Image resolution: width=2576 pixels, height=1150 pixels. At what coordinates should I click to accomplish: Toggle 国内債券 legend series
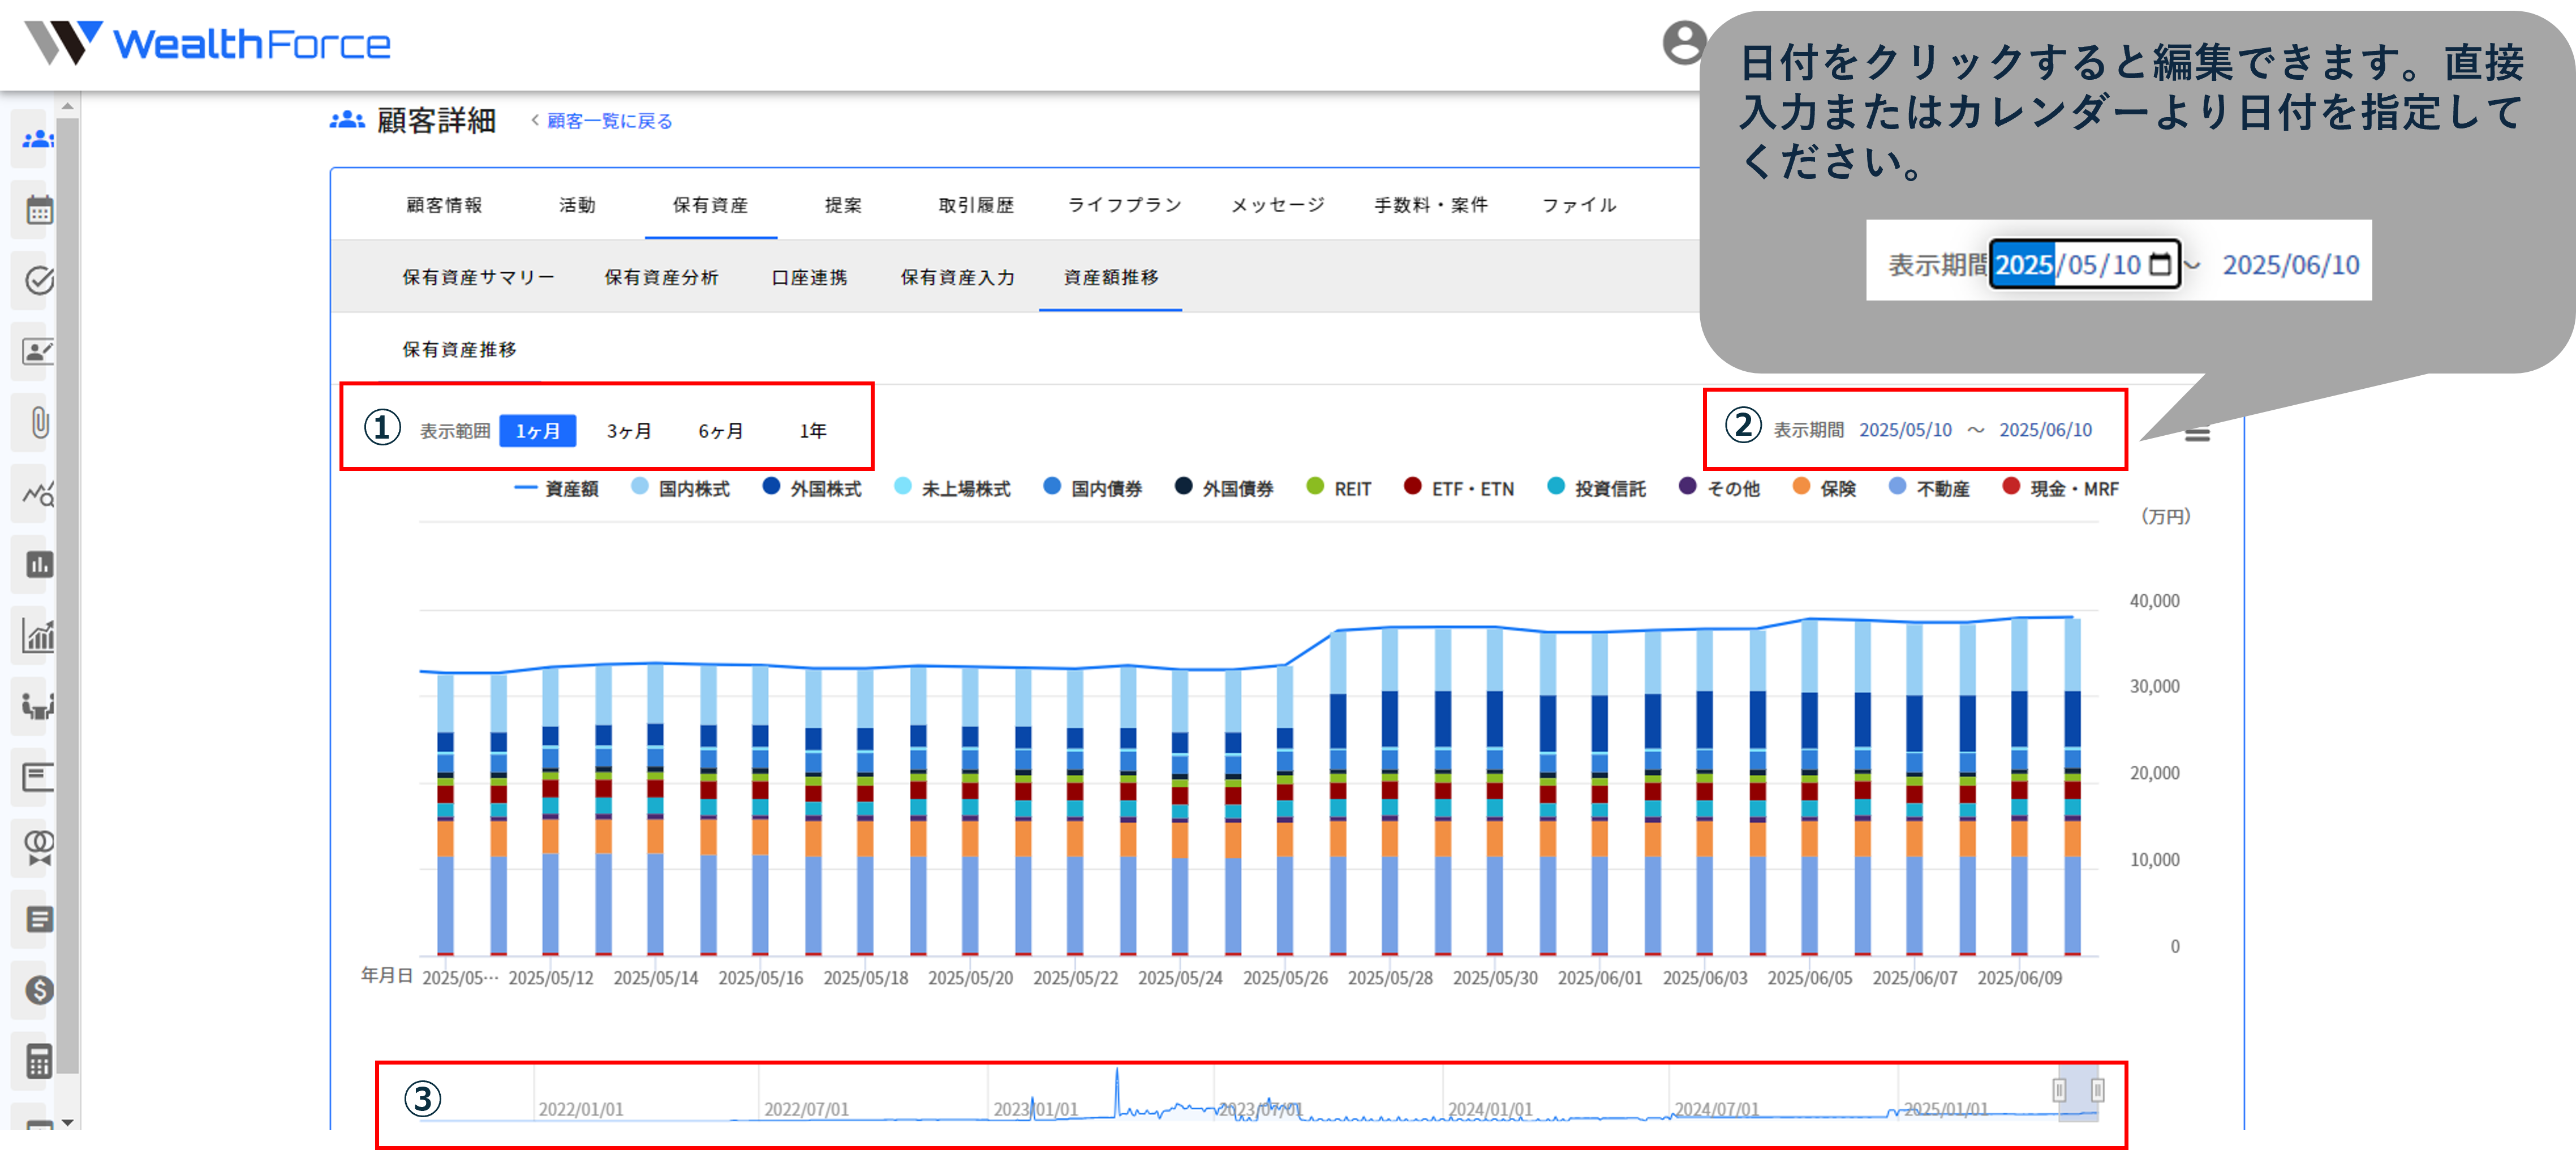[1093, 488]
